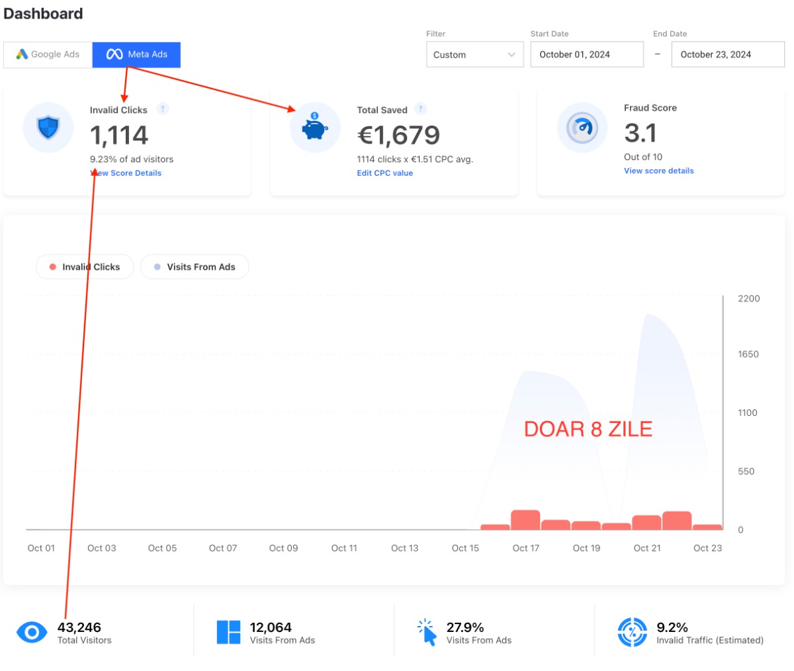Viewport: 794px width, 671px height.
Task: Click the €1,679 total saved amount
Action: (x=398, y=136)
